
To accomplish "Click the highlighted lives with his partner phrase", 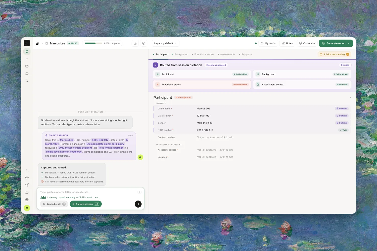I will pos(111,148).
